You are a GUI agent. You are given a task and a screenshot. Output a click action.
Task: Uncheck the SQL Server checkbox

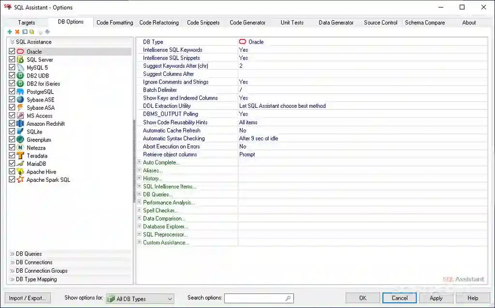coord(12,59)
